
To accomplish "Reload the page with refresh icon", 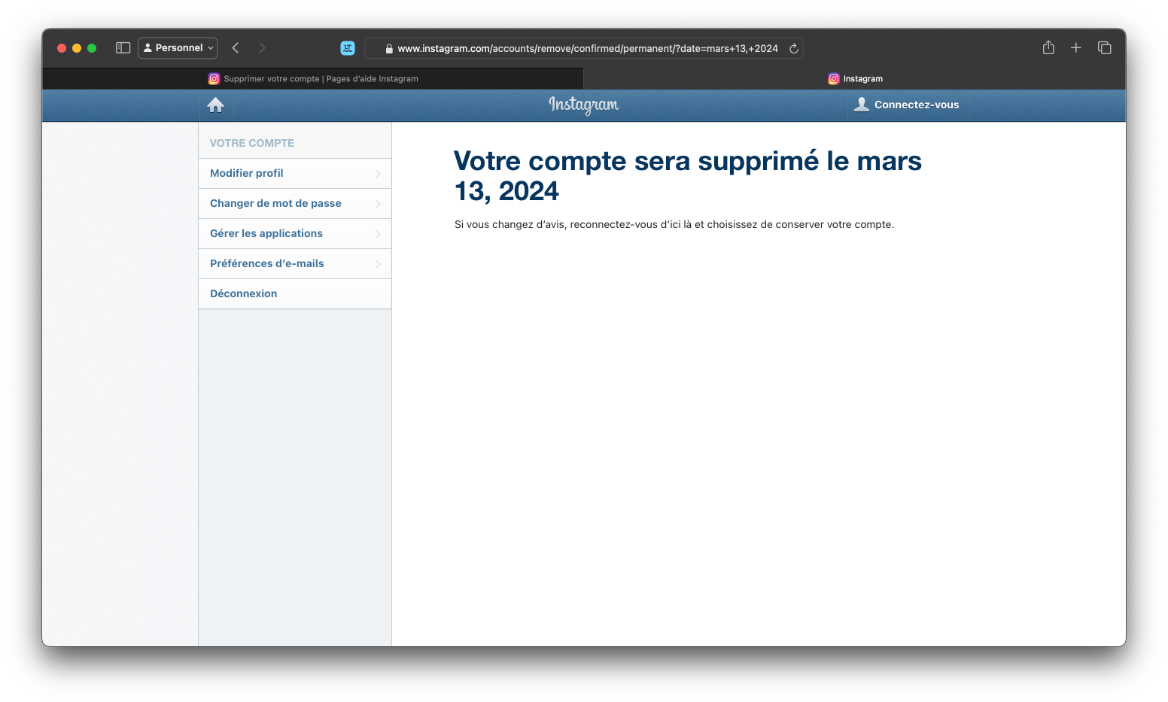I will [x=793, y=49].
